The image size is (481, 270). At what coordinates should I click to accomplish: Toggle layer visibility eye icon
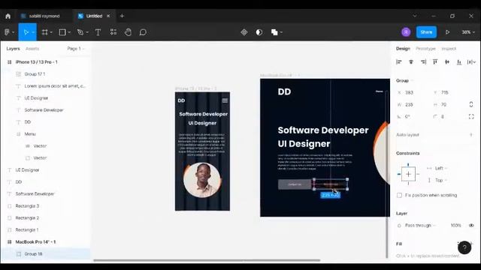471,225
